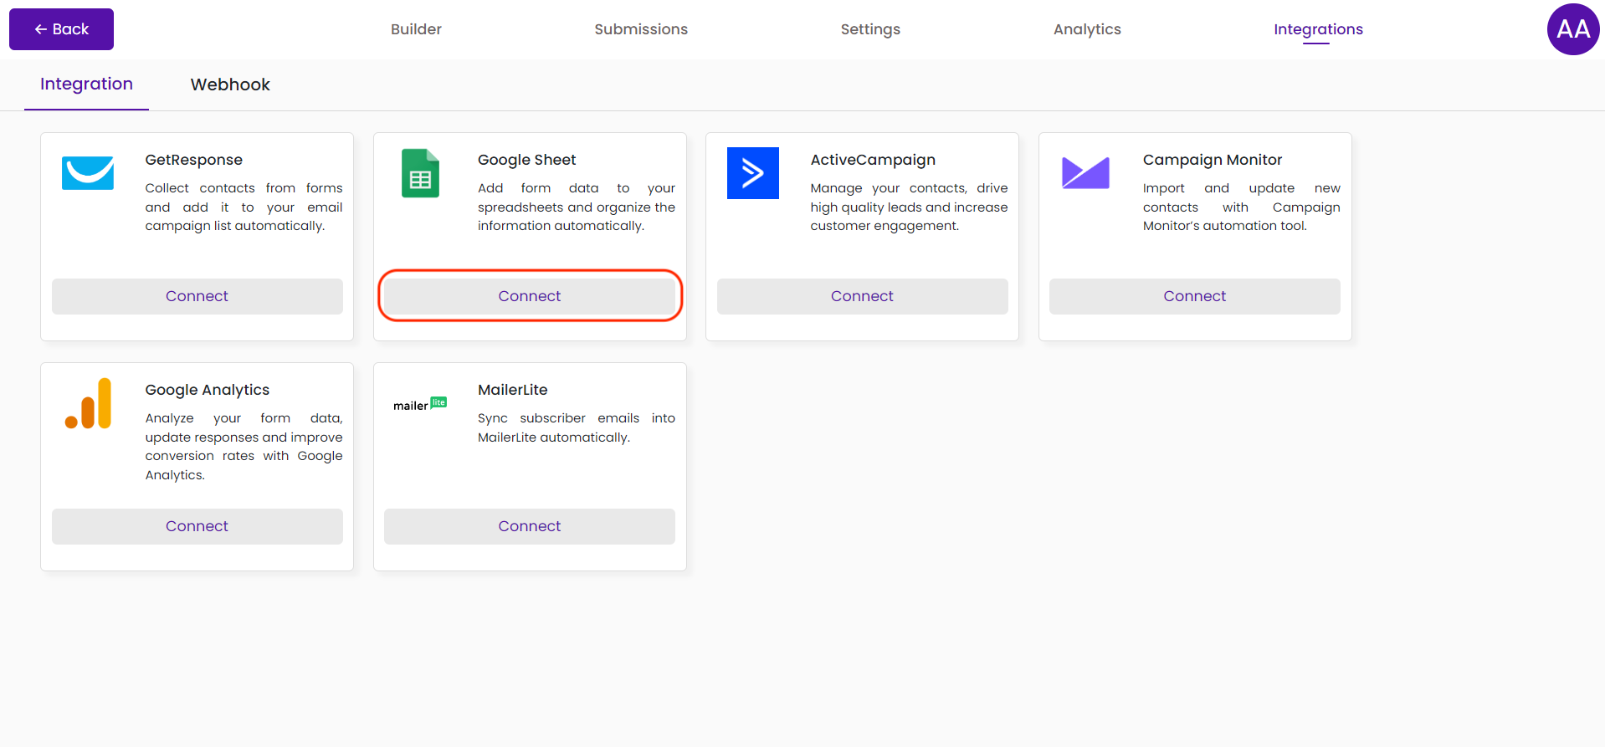Click the 'Add form data to your spreadsheets' description
Screen dimensions: 1605x747
(577, 207)
